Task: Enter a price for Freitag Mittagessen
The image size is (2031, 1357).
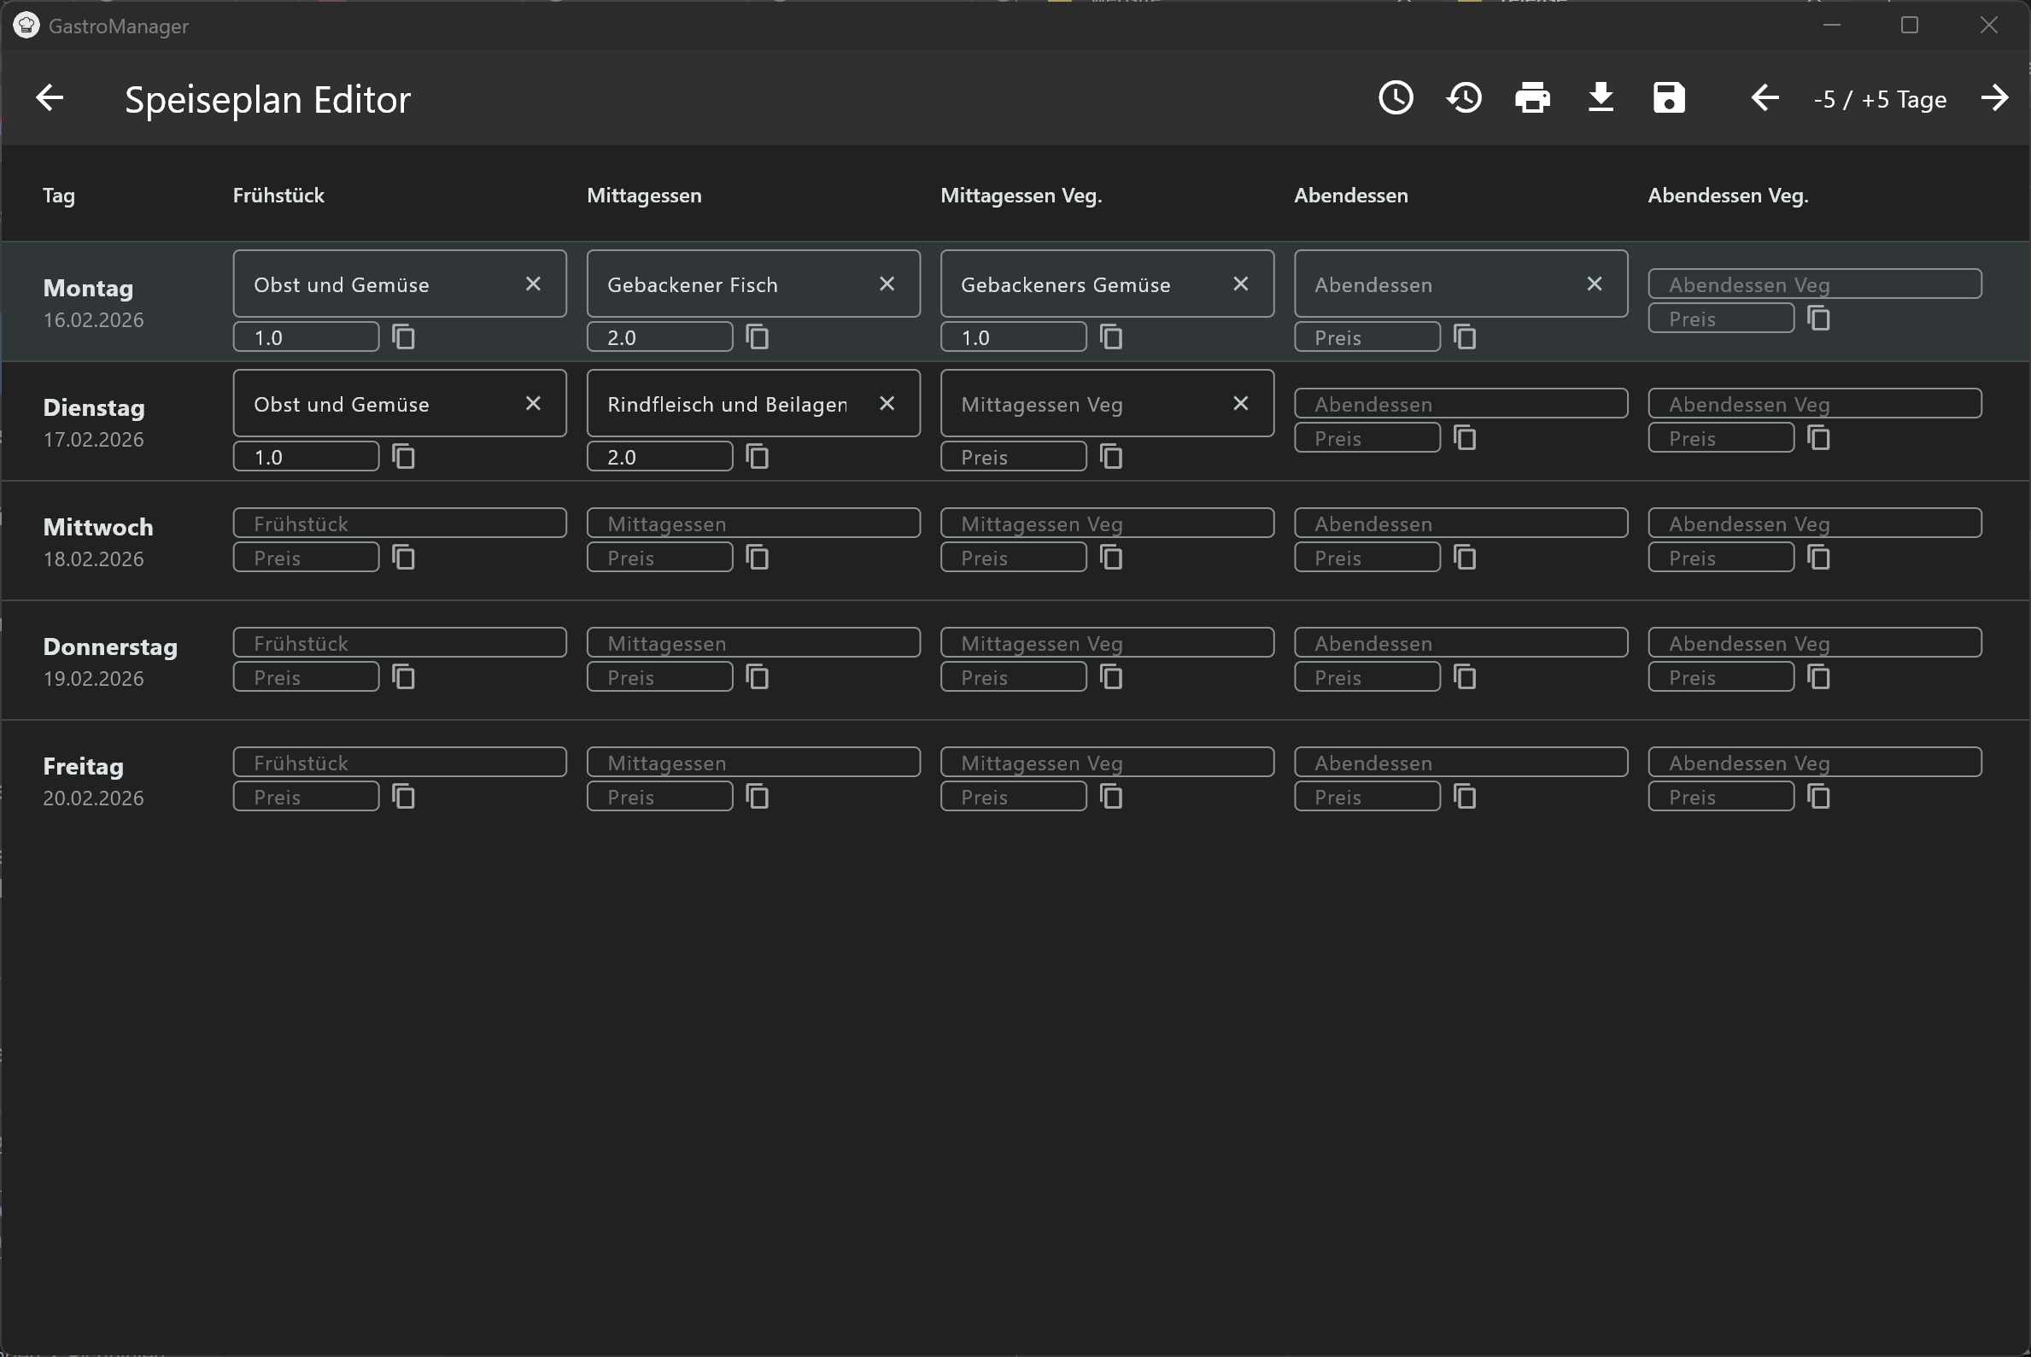Action: (x=659, y=795)
